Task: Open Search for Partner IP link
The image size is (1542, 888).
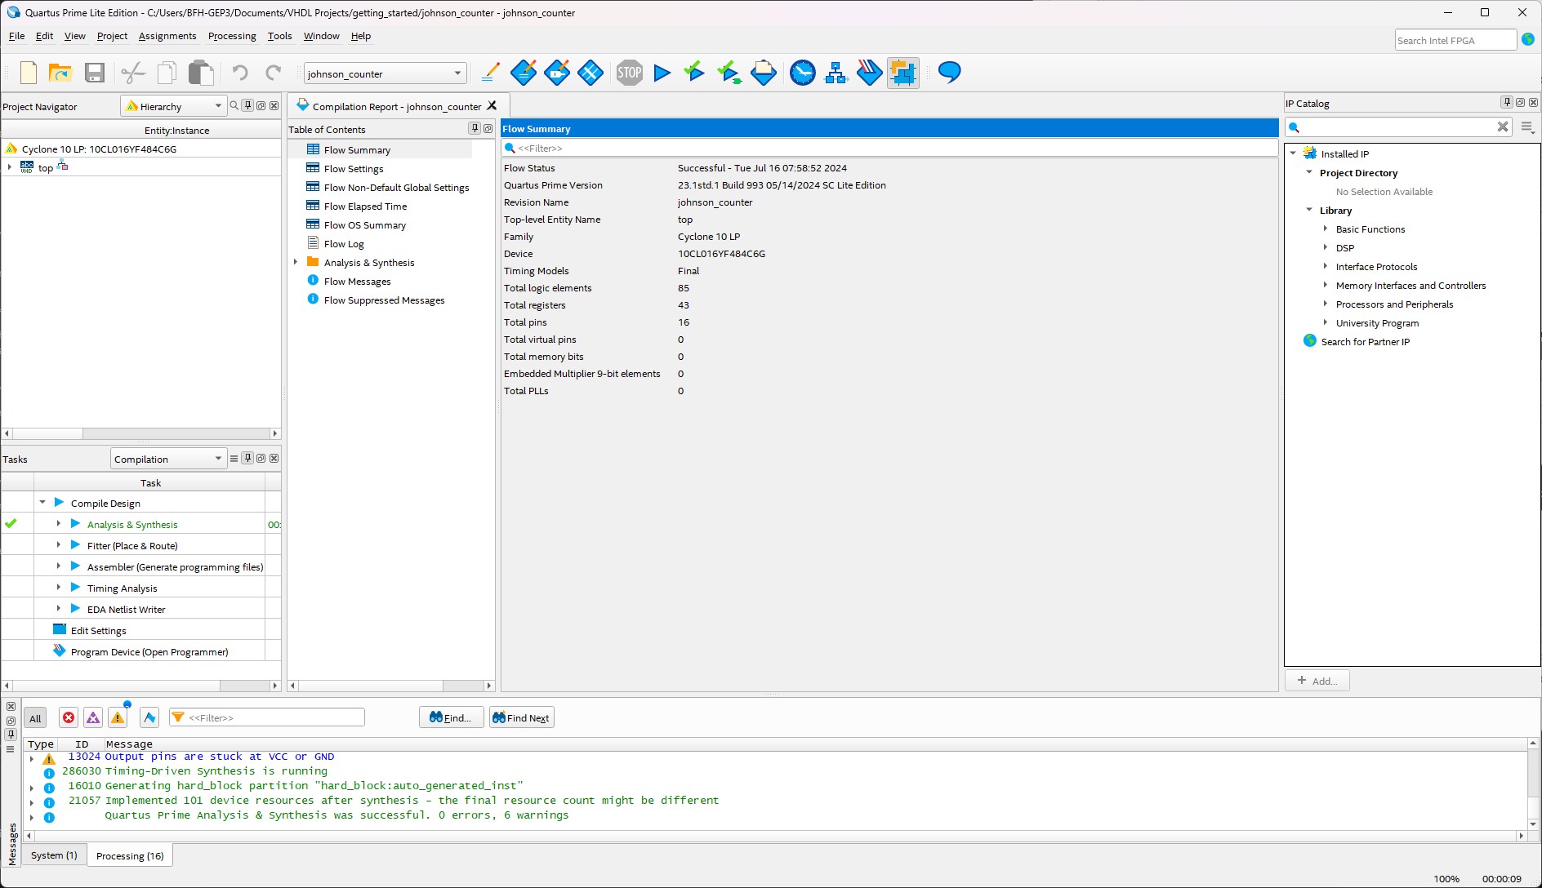Action: coord(1365,342)
